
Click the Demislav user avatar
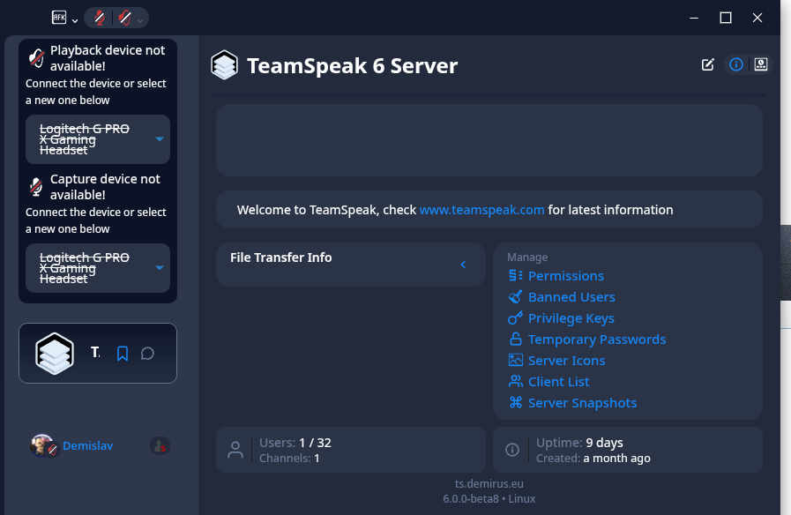42,445
